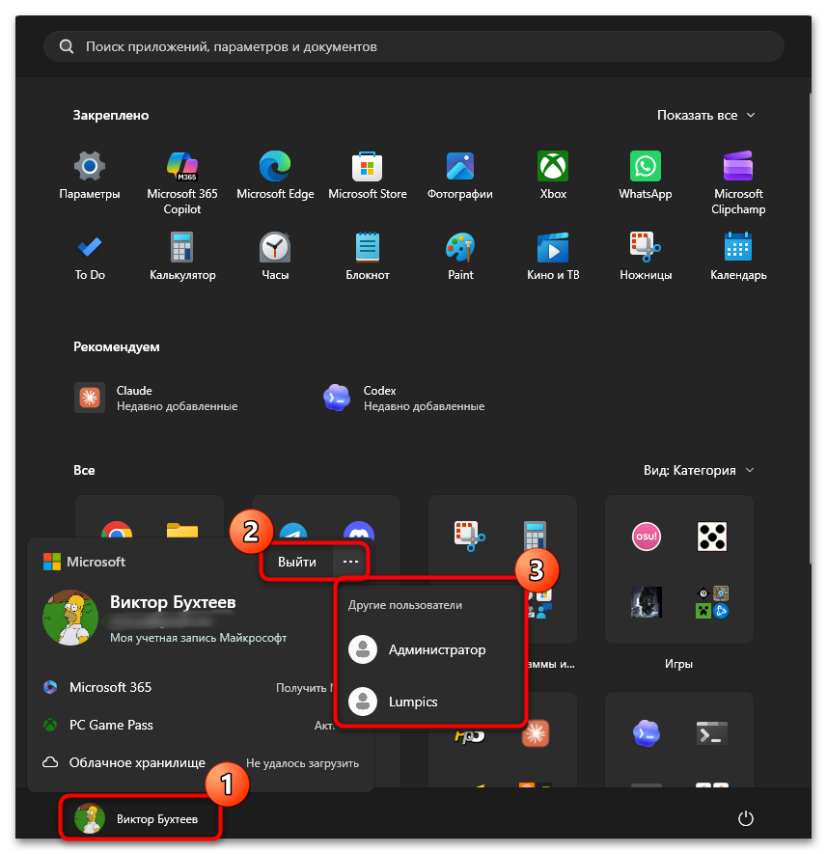Click the power button icon
The image size is (827, 854).
[x=745, y=818]
